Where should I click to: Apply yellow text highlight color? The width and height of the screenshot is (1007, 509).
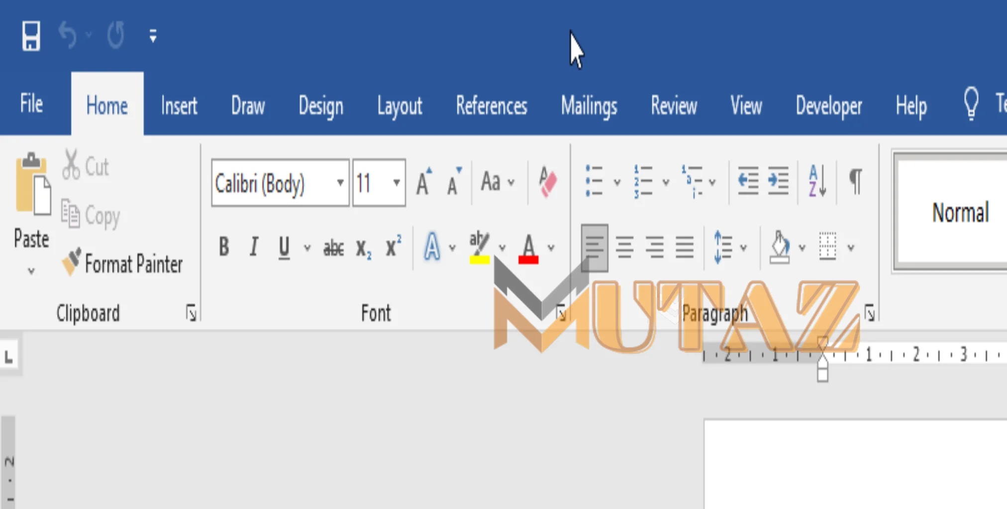[480, 248]
